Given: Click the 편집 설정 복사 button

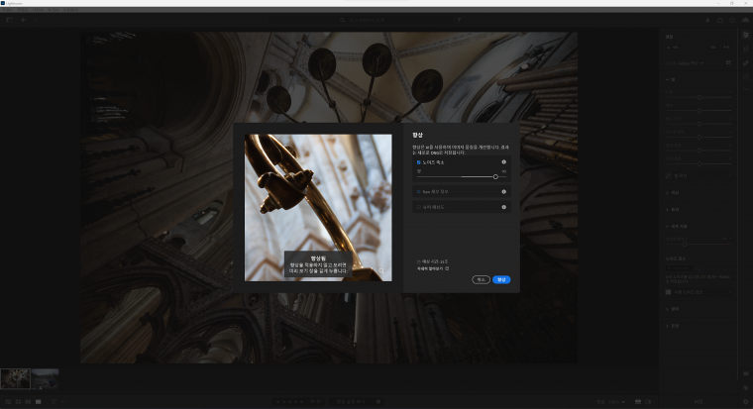Looking at the screenshot, I should point(351,401).
